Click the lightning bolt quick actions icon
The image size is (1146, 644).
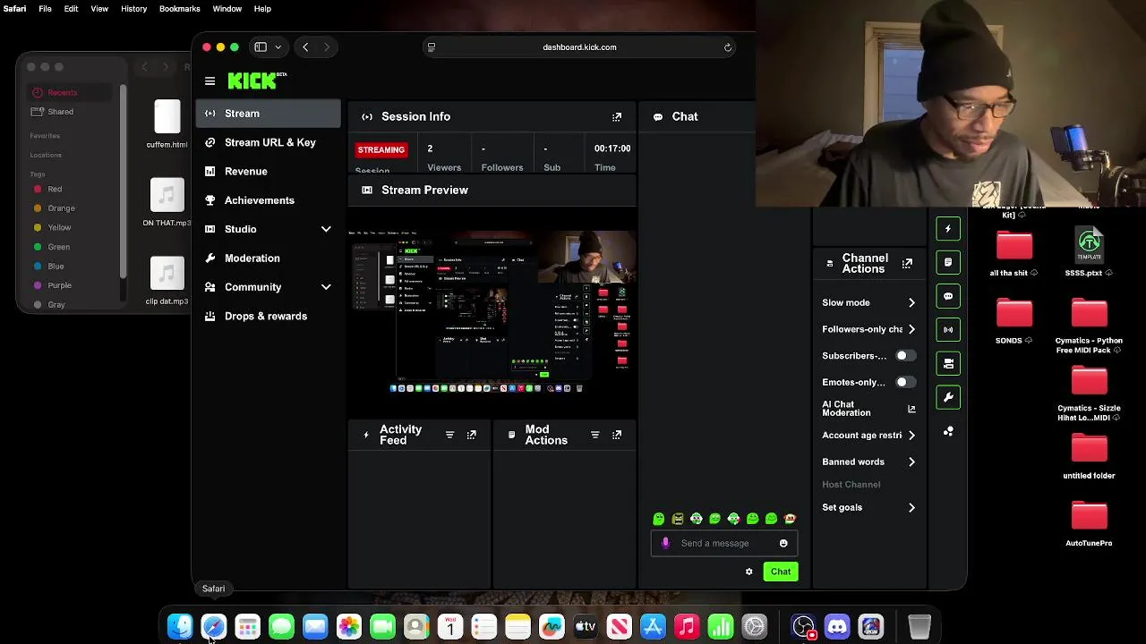click(x=948, y=229)
